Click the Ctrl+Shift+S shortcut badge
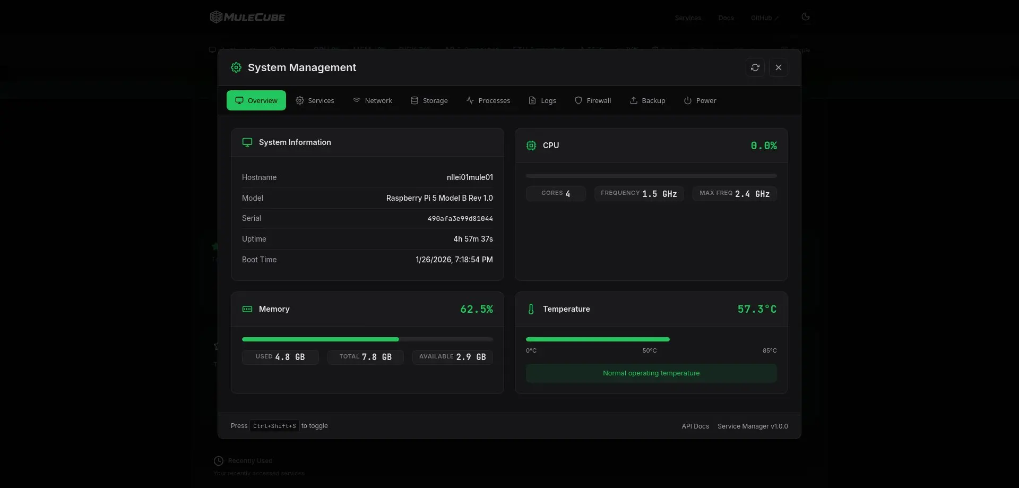1019x488 pixels. click(274, 426)
